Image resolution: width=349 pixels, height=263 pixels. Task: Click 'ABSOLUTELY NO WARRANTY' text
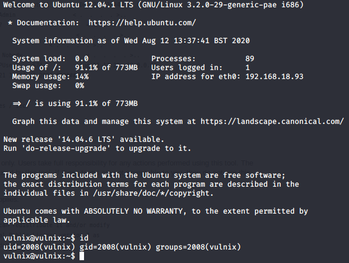pyautogui.click(x=133, y=211)
